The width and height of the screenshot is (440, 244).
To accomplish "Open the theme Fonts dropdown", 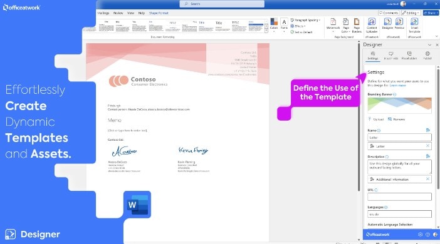I will pos(284,24).
